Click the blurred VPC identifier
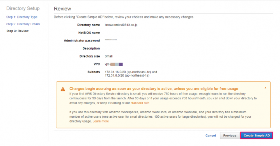Image resolution: width=280 pixels, height=146 pixels. point(114,64)
